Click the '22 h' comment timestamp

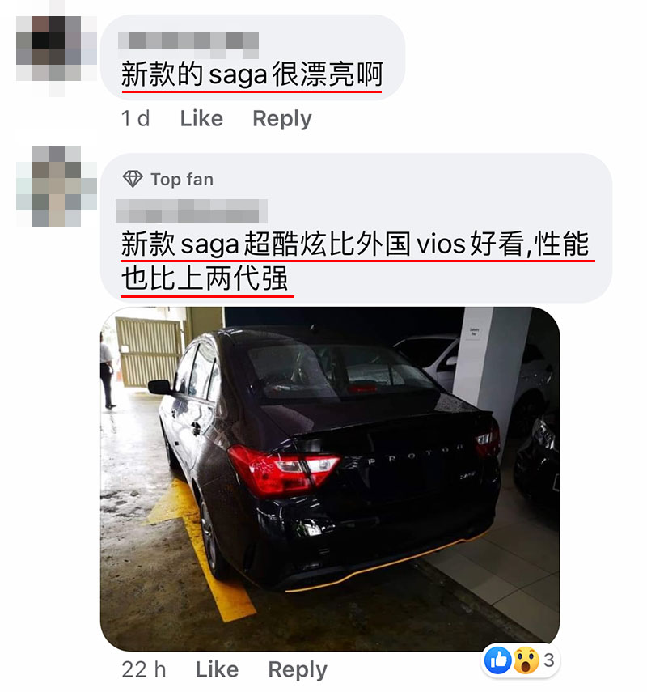tap(144, 669)
